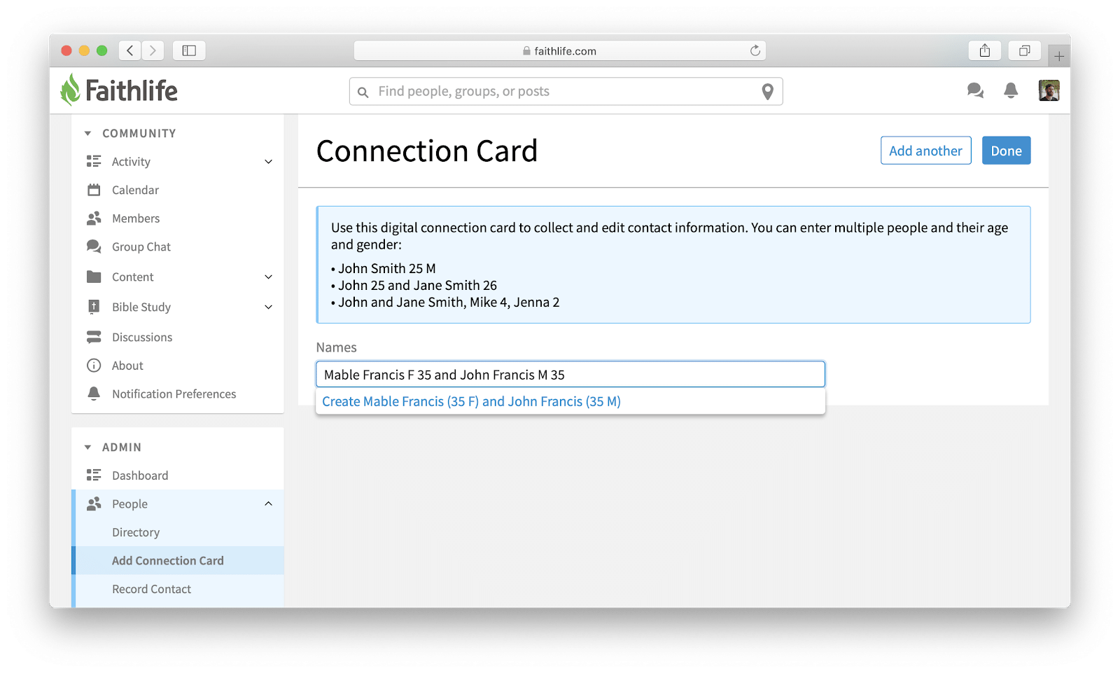Collapse the ADMIN section triangle

[x=87, y=447]
